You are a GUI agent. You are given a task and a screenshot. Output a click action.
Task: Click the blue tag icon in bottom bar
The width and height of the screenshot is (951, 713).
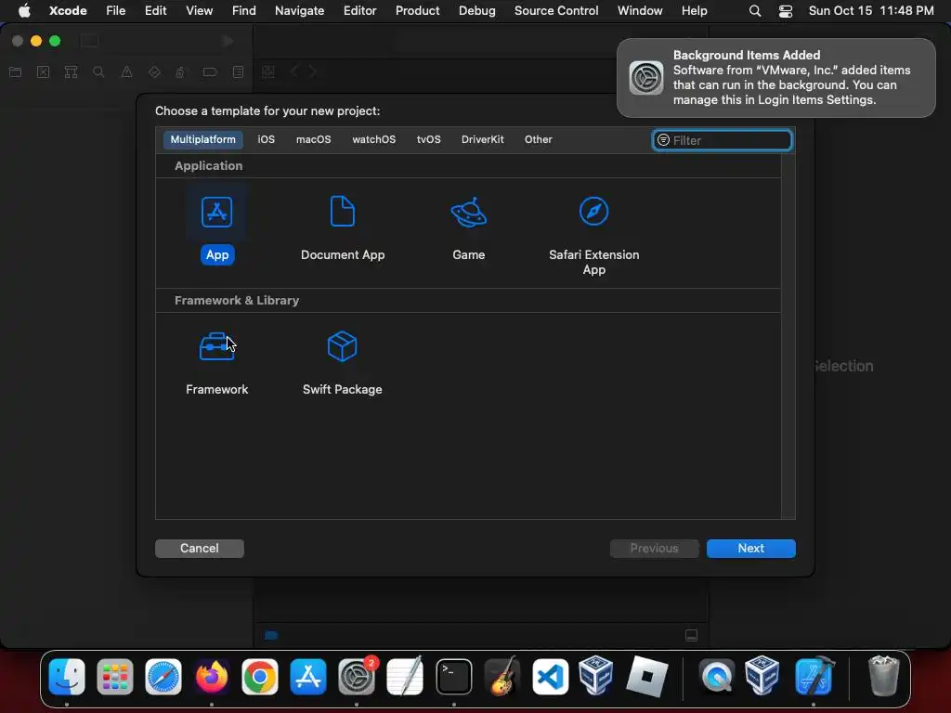(271, 635)
